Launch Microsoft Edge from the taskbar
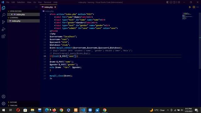 click(x=47, y=110)
